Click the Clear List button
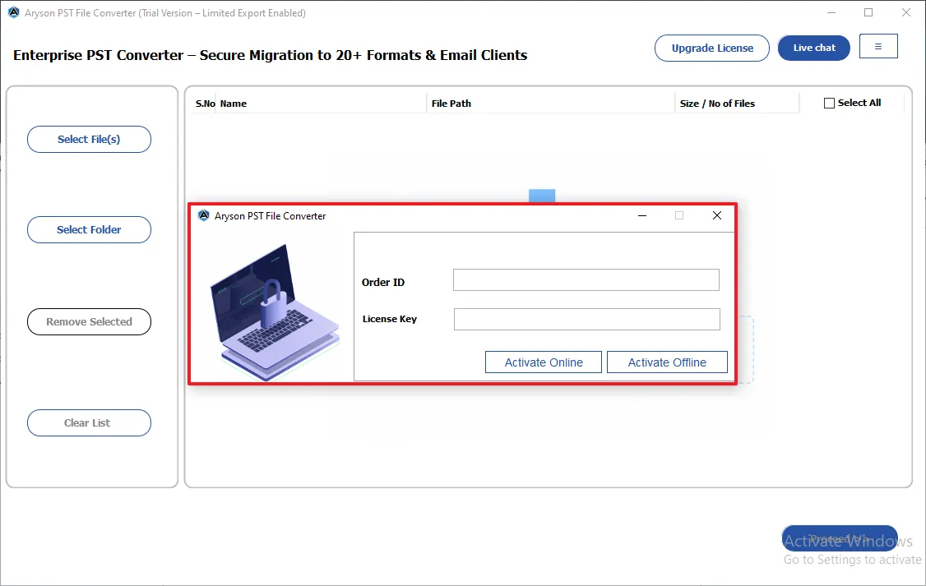 89,423
